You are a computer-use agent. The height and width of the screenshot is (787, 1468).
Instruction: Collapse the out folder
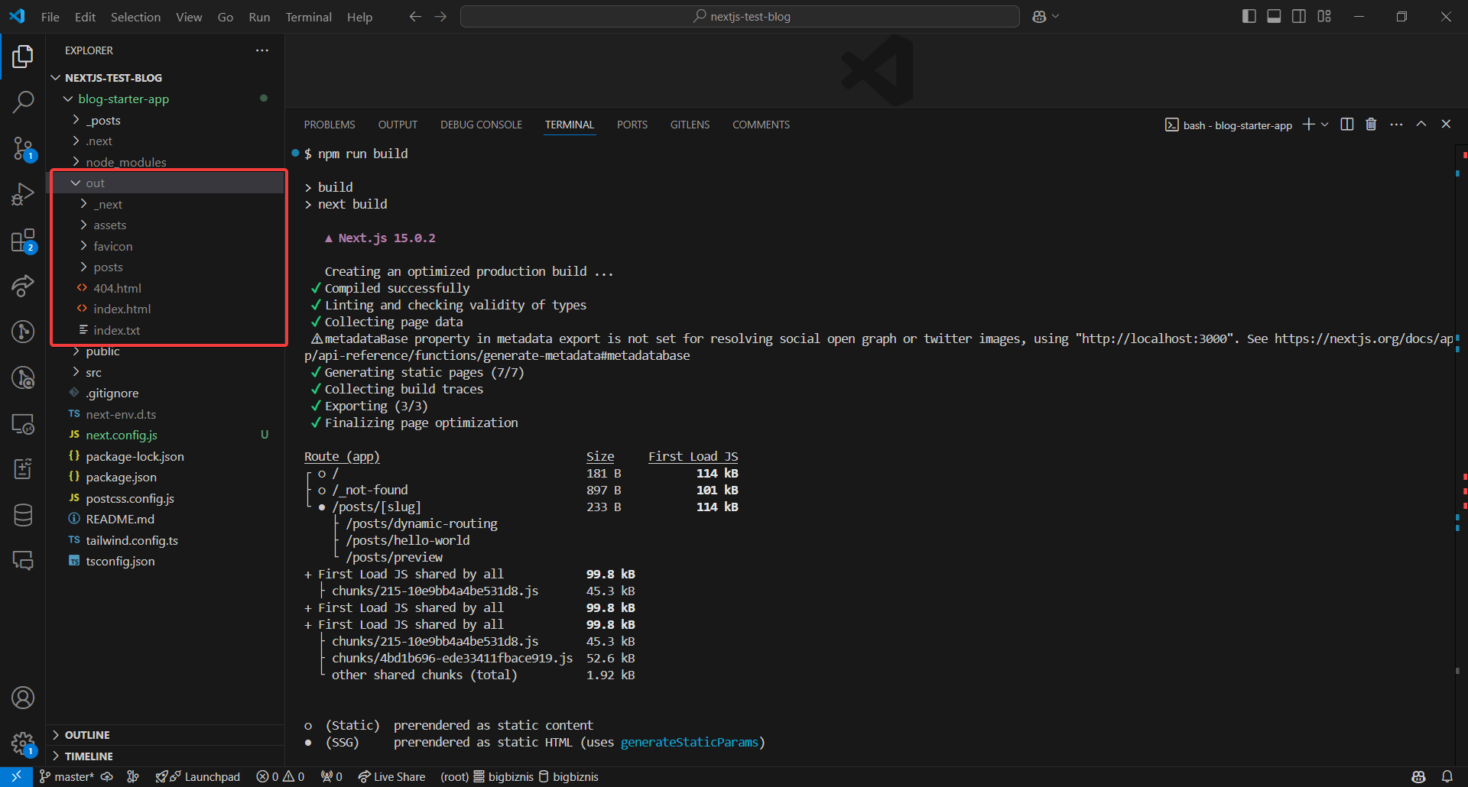pyautogui.click(x=95, y=183)
